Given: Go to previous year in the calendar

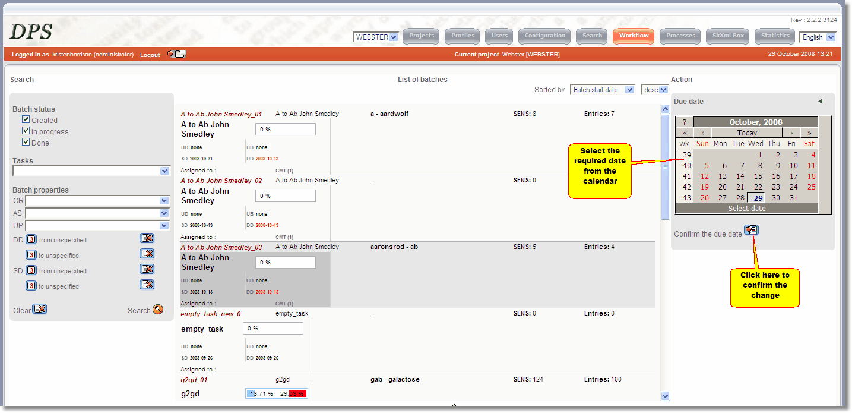Looking at the screenshot, I should tap(684, 133).
